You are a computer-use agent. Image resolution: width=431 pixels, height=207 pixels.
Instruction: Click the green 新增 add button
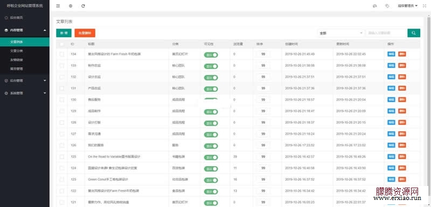64,33
